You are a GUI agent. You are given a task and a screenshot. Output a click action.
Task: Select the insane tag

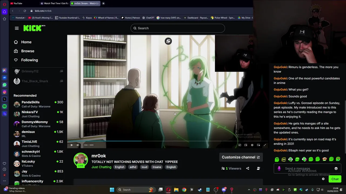click(x=157, y=167)
